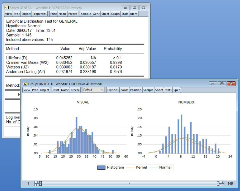Image resolution: width=240 pixels, height=191 pixels.
Task: Click the Probability column header
Action: pyautogui.click(x=113, y=49)
